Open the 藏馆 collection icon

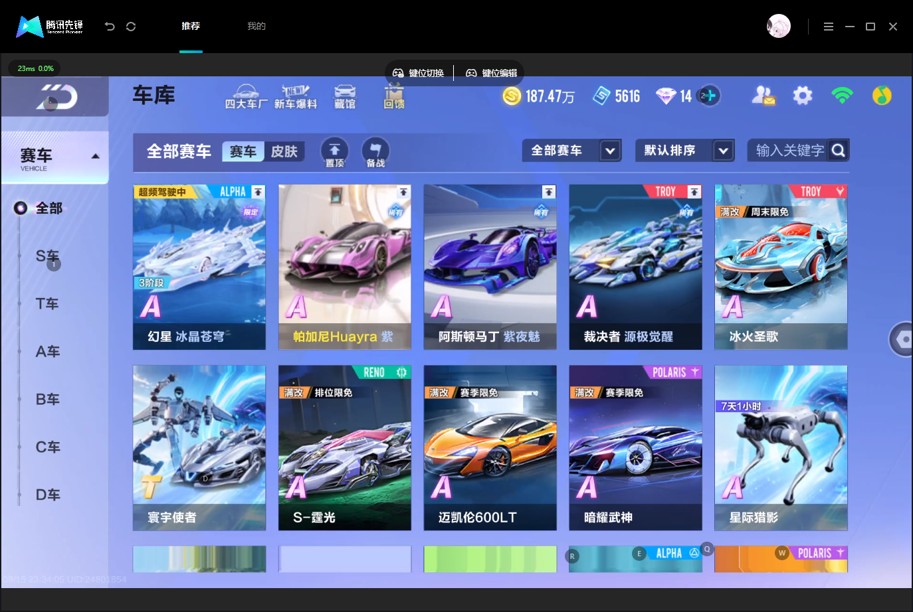[x=345, y=96]
